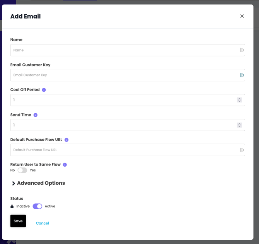The height and width of the screenshot is (244, 259).
Task: Focus the Name input field
Action: [124, 50]
